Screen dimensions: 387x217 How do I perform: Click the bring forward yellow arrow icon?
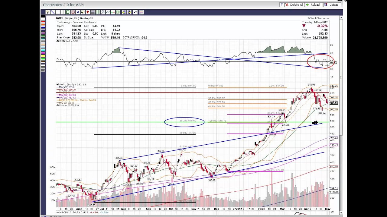point(129,12)
